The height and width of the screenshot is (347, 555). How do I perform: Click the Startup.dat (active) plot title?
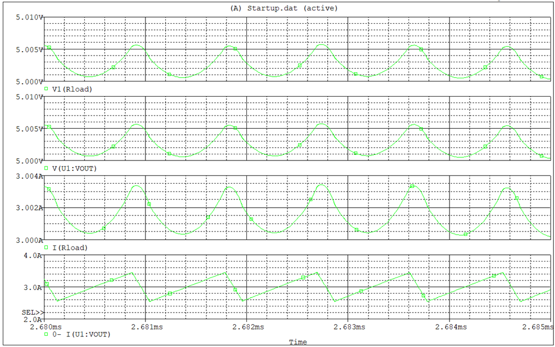tap(283, 8)
